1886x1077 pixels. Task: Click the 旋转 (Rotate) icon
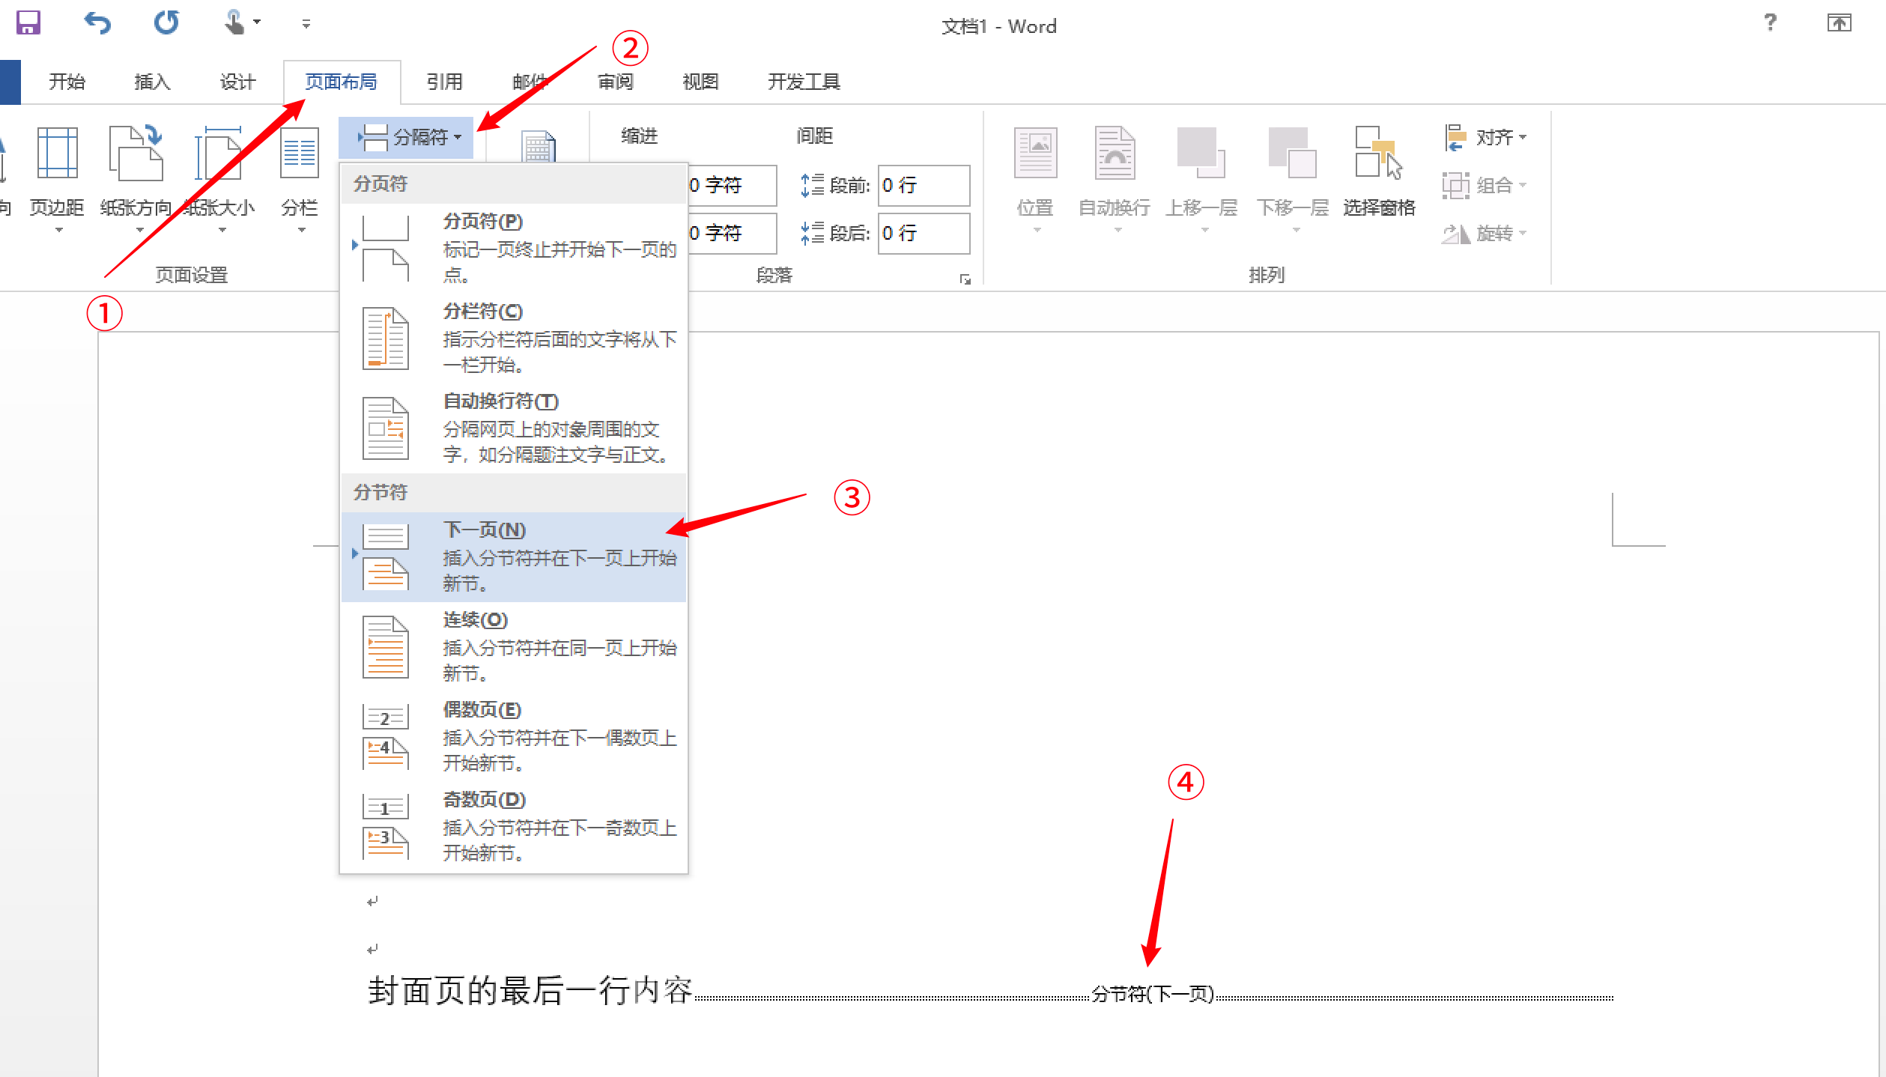(x=1489, y=233)
